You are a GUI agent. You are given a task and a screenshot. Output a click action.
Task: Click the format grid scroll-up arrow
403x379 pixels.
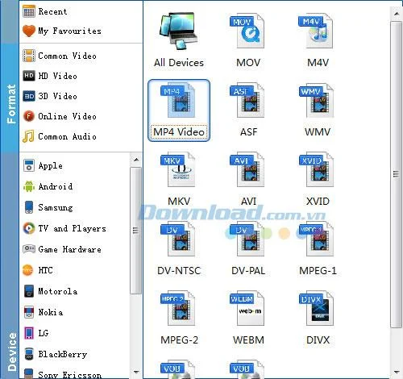[397, 14]
